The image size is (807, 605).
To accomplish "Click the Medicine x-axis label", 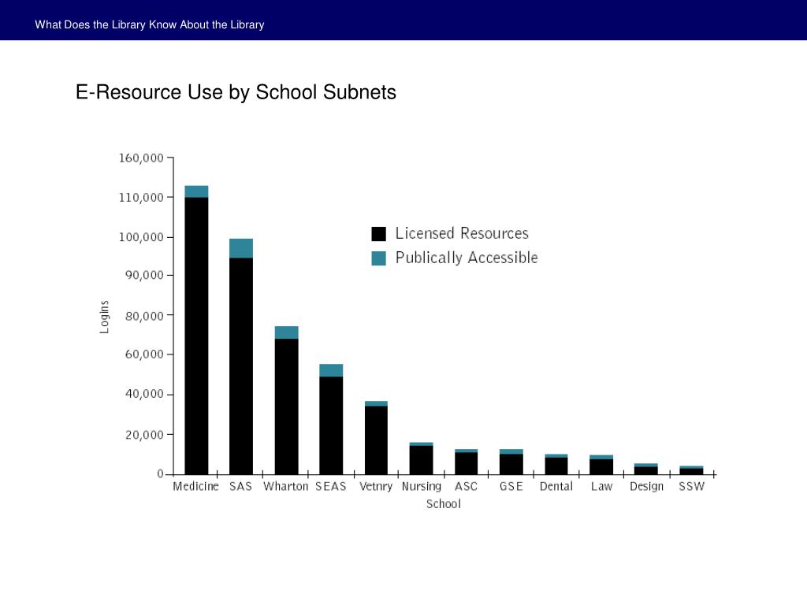I will [195, 486].
